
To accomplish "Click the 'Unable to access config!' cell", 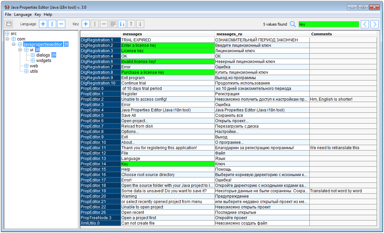I will click(168, 99).
